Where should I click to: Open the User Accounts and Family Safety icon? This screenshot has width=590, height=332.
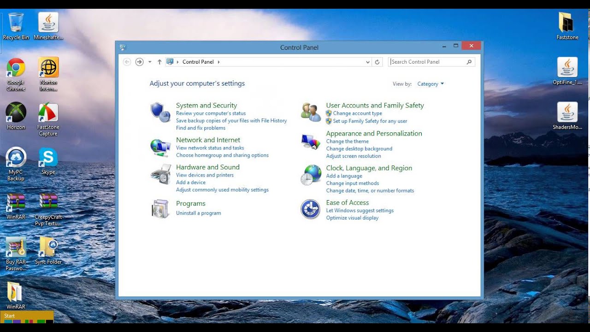pos(311,112)
